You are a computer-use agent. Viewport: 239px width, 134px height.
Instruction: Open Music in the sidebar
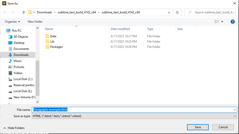pyautogui.click(x=17, y=61)
